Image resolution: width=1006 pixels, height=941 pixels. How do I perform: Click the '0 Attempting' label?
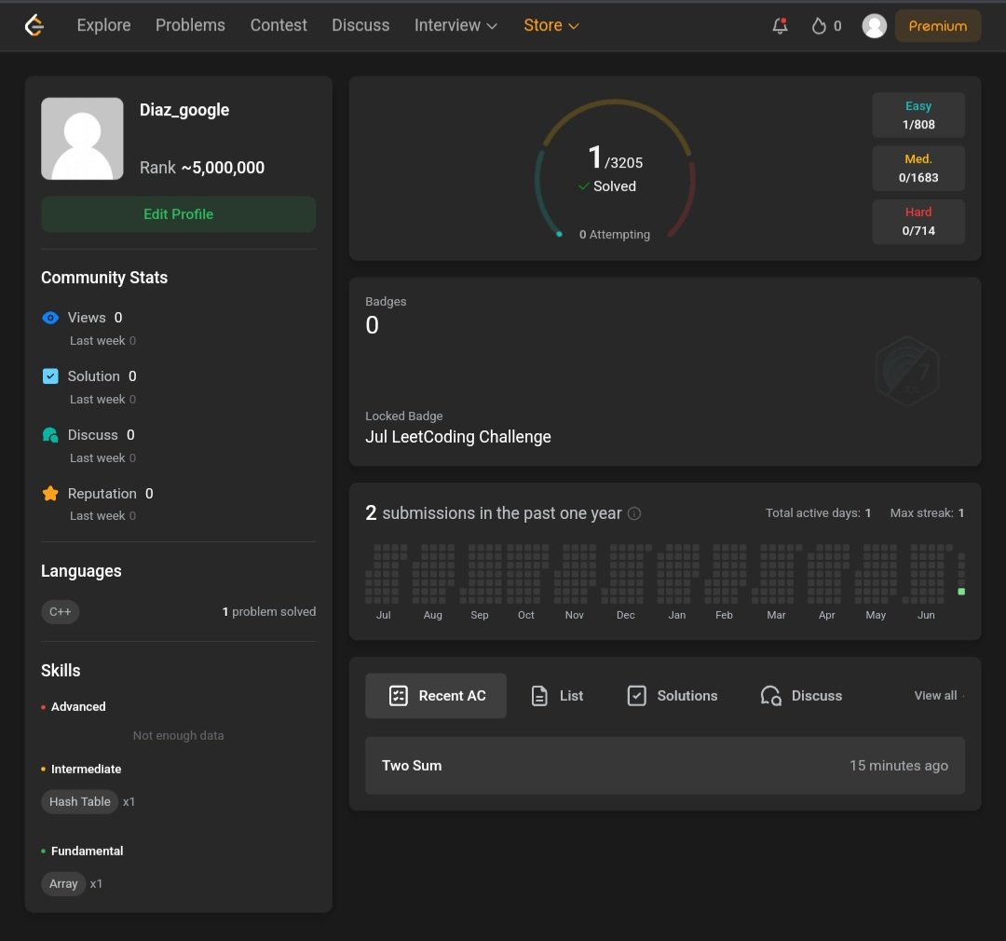click(x=615, y=234)
